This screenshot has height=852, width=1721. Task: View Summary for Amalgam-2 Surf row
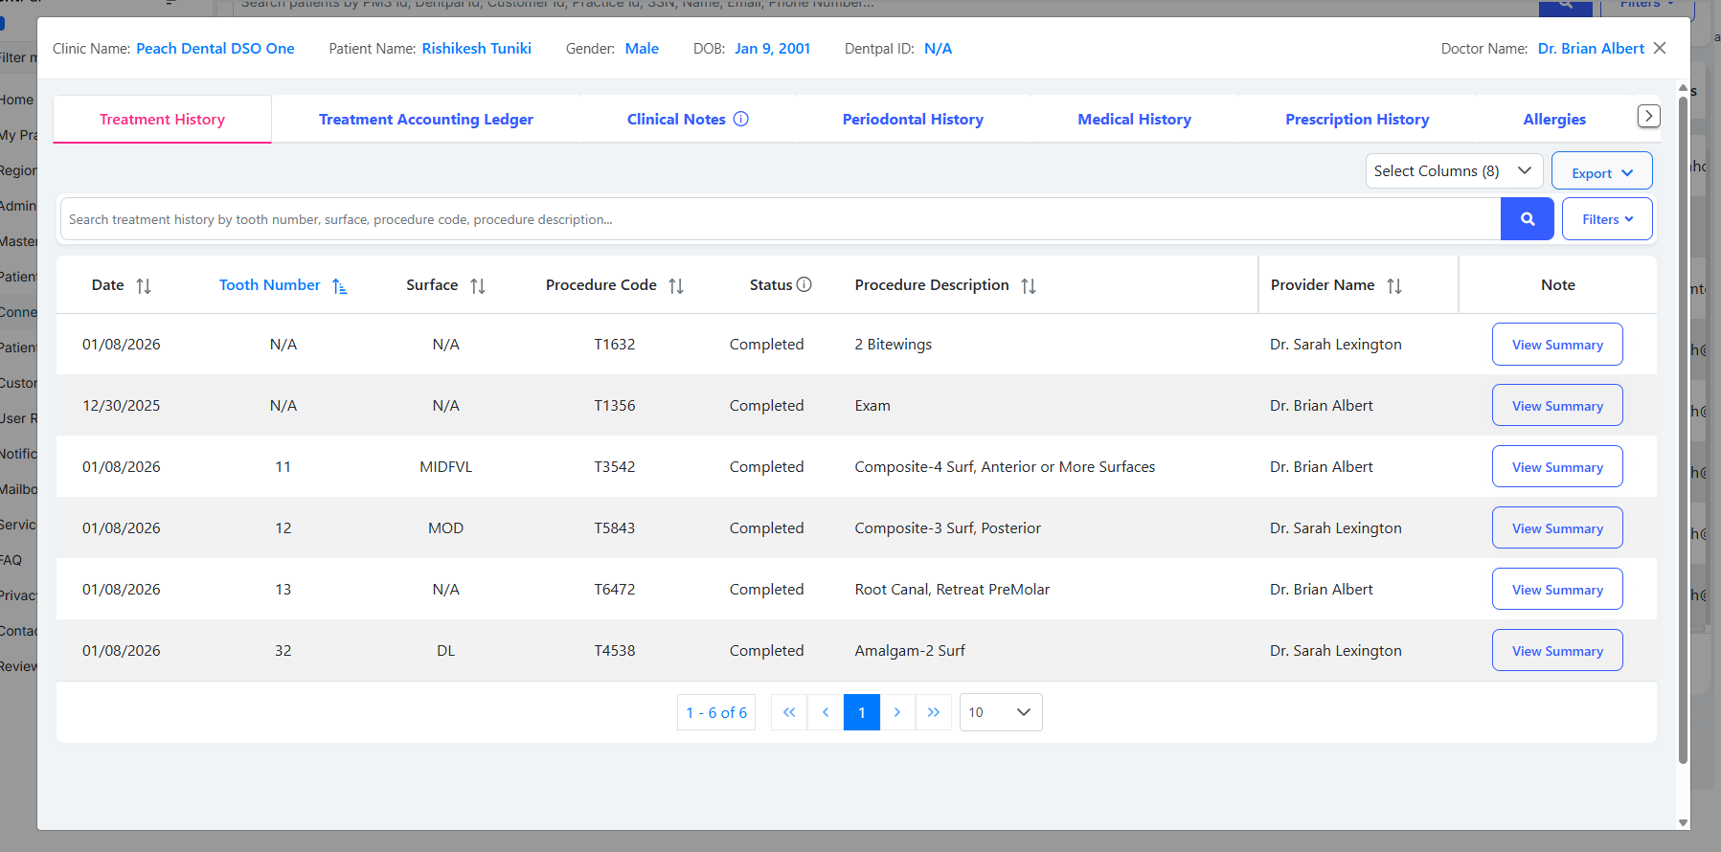click(1556, 651)
